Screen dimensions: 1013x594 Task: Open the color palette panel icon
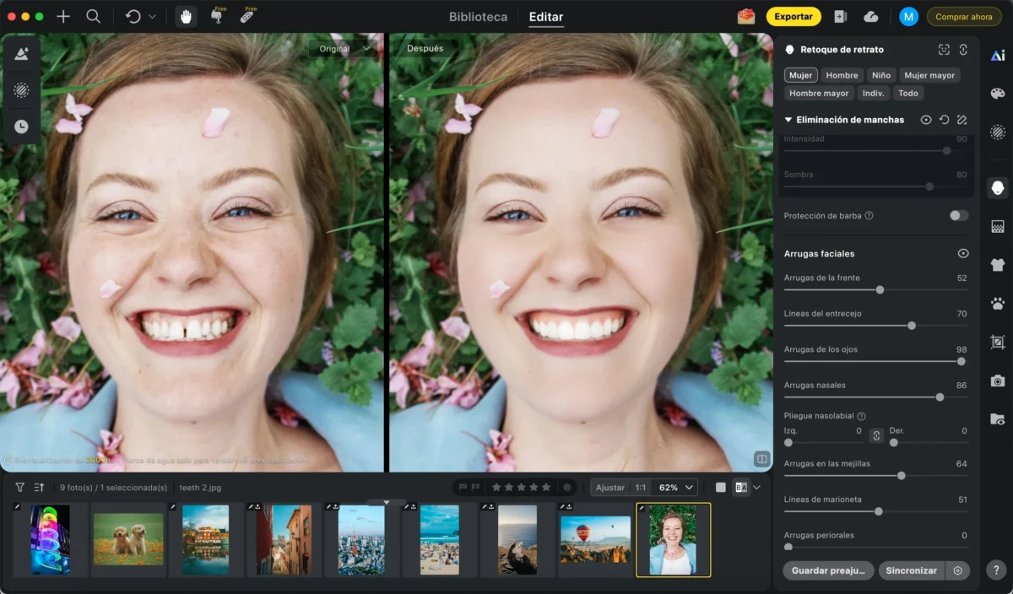(998, 94)
